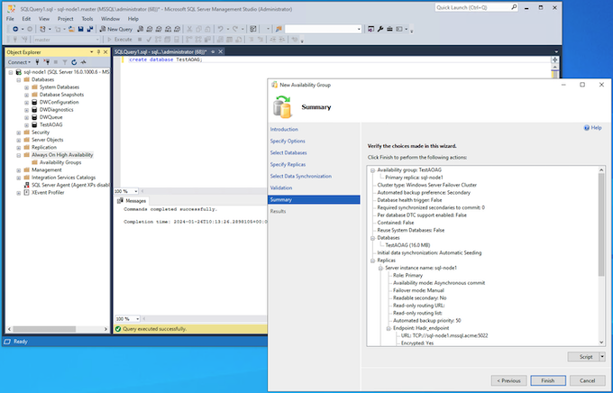Click the Execute query button

pos(120,40)
